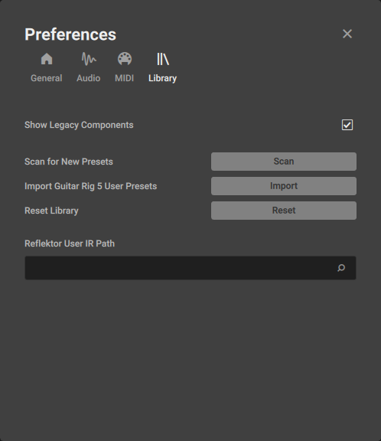
Task: Click the Reflektor User IR Path label
Action: pos(70,243)
